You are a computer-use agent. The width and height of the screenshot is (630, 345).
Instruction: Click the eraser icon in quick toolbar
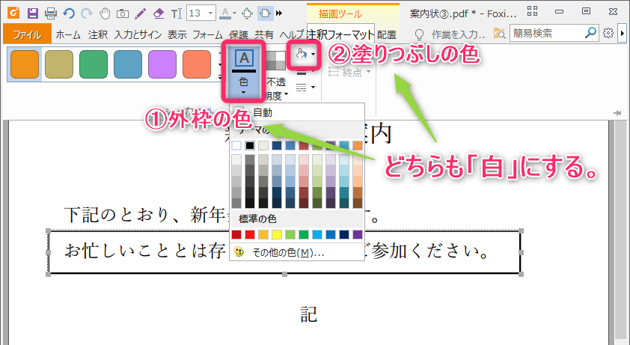point(157,13)
